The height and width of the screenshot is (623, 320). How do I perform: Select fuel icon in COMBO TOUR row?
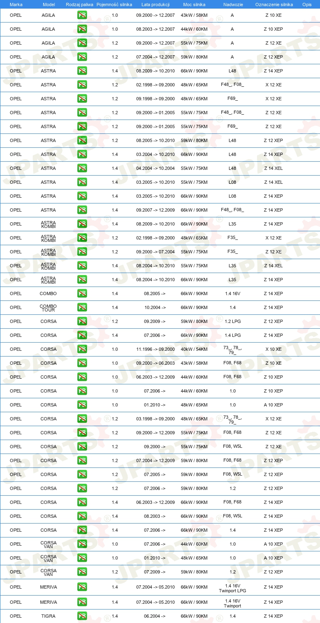(x=82, y=307)
